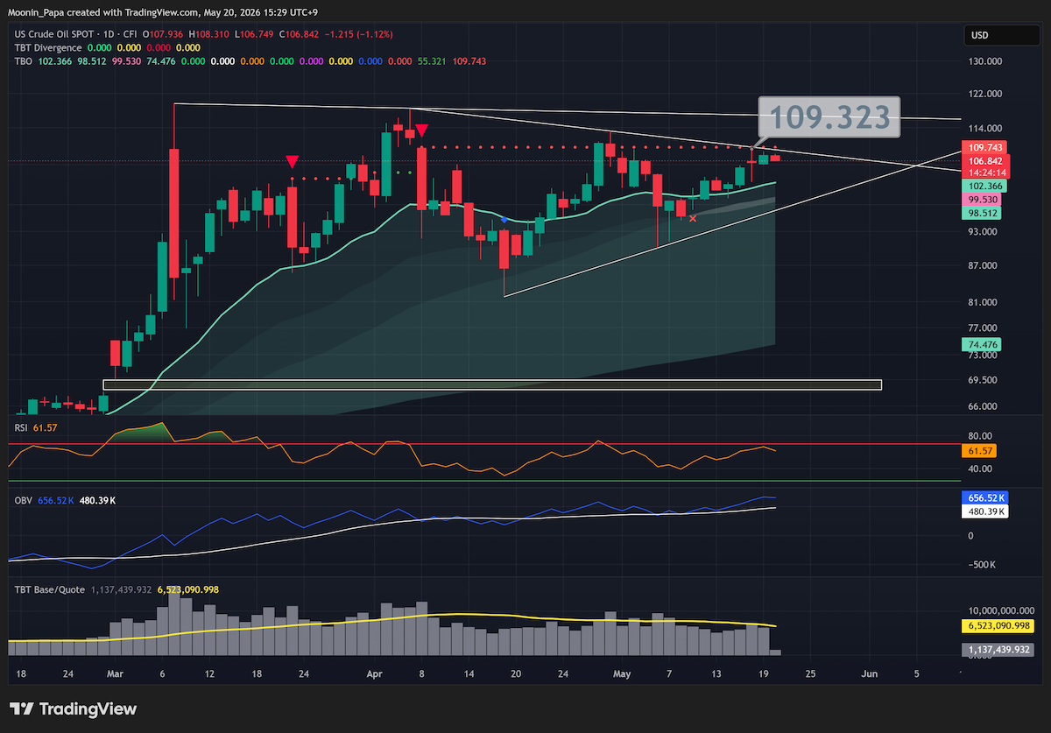
Task: Click the Apr label on time axis
Action: pos(374,674)
